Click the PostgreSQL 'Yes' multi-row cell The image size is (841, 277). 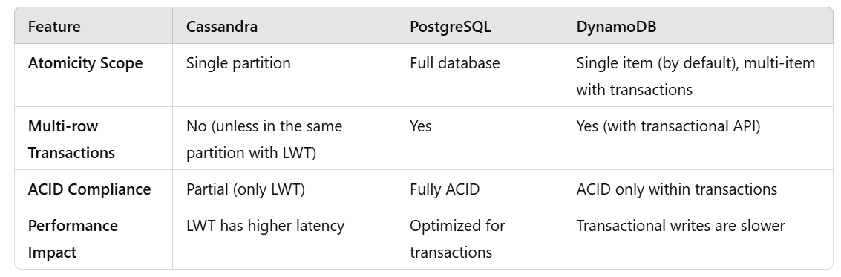tap(420, 127)
